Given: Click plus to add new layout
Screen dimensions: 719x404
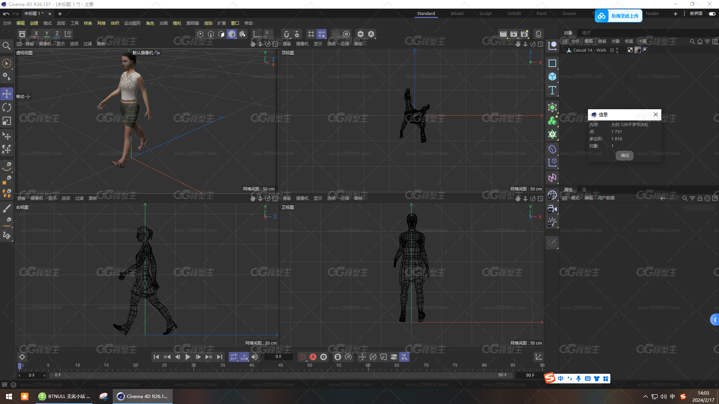Looking at the screenshot, I should coord(676,13).
